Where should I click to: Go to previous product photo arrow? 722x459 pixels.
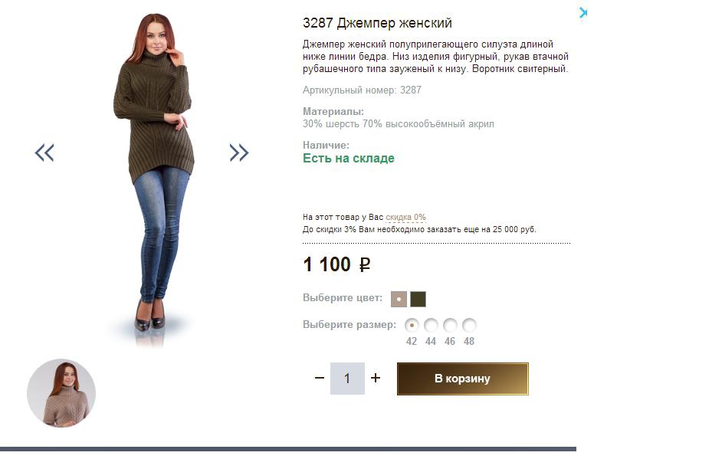click(44, 152)
